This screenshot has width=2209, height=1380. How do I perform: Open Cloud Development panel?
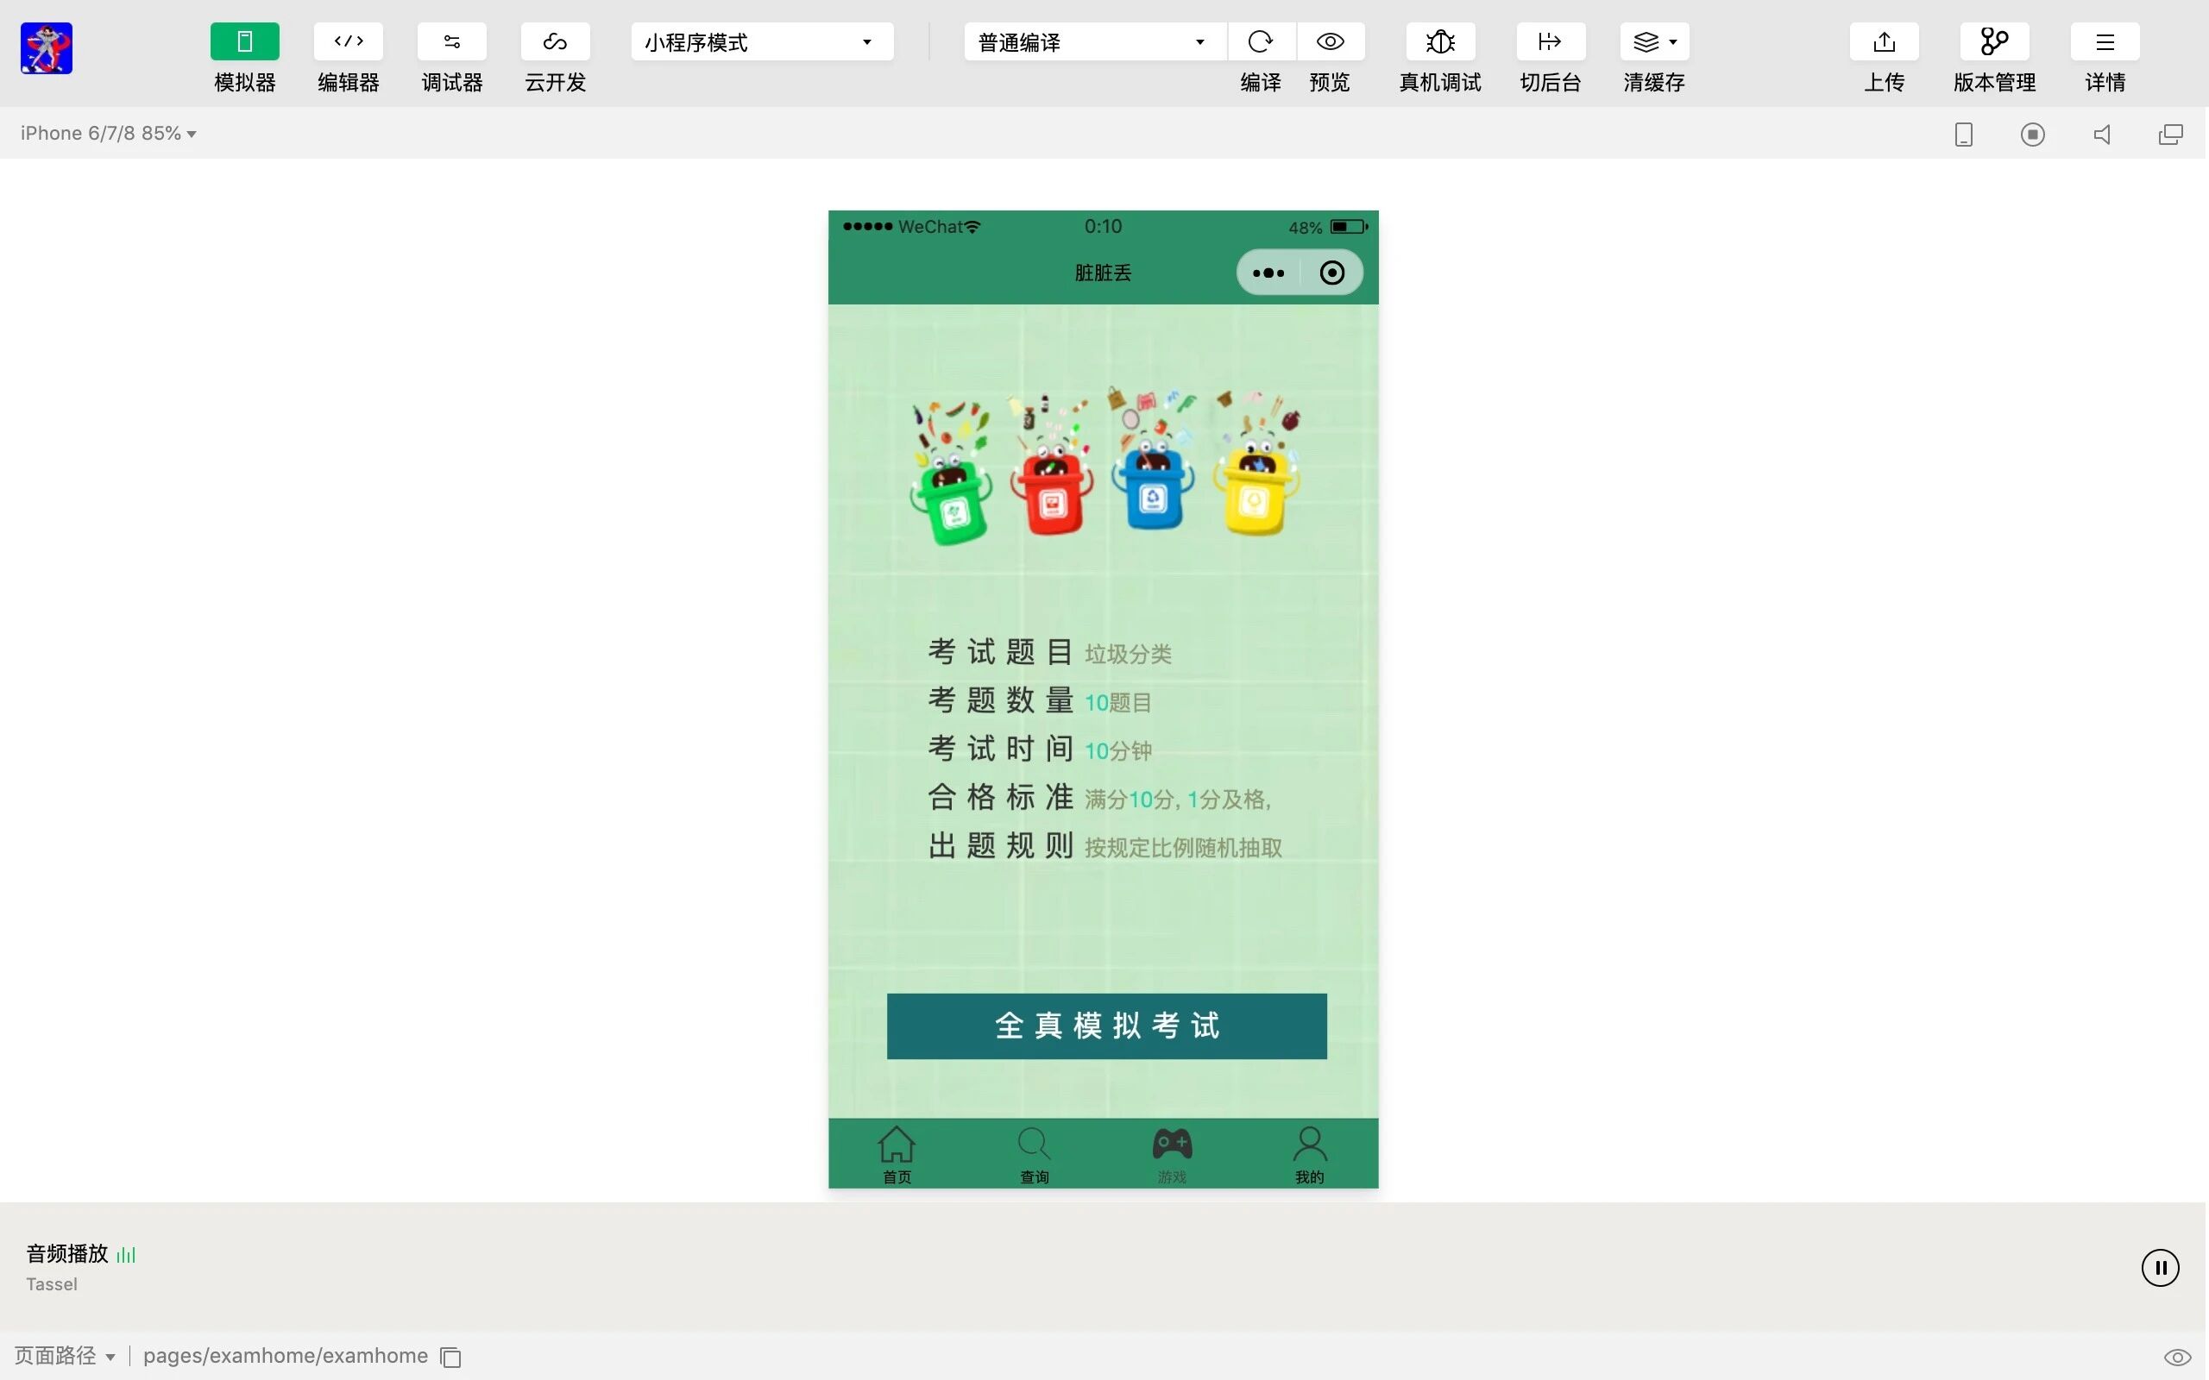555,42
